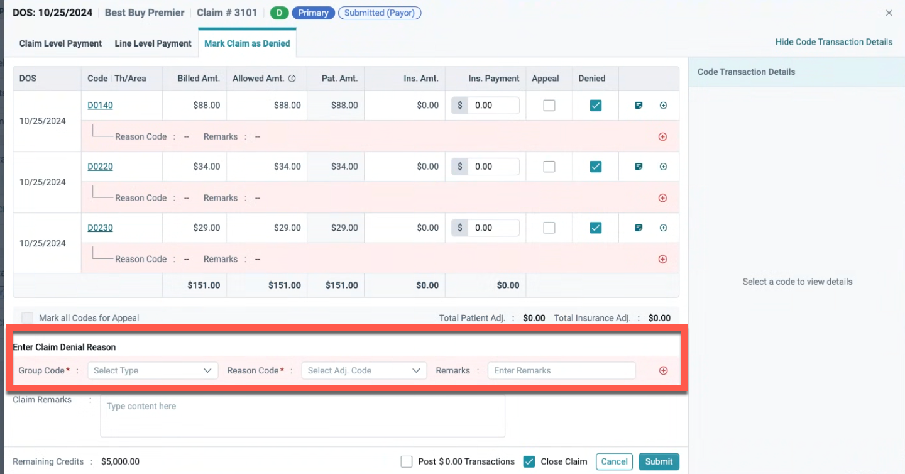Check Appeal box for D0140
905x474 pixels.
pyautogui.click(x=549, y=106)
